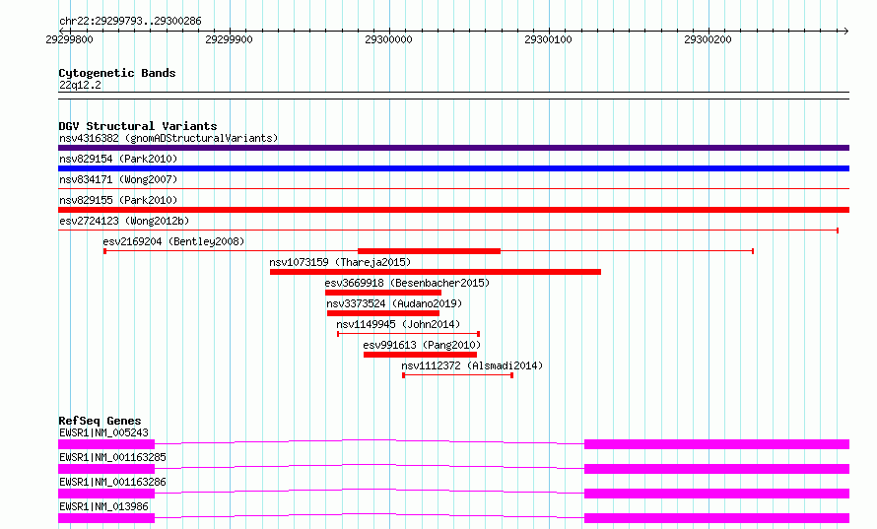Image resolution: width=877 pixels, height=529 pixels.
Task: Select the red nsv1073159 variant bar
Action: tap(436, 272)
